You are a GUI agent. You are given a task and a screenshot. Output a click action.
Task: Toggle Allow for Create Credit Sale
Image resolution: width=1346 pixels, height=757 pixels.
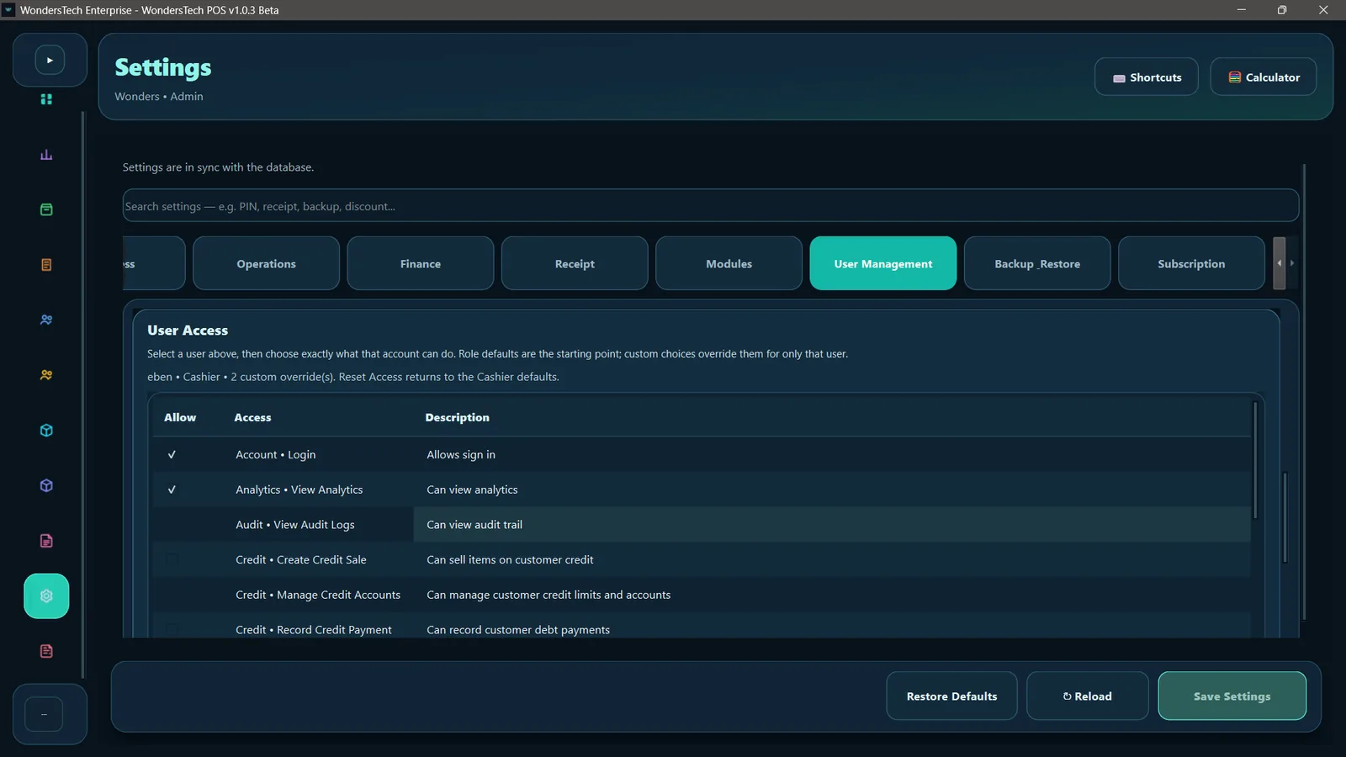click(x=172, y=559)
